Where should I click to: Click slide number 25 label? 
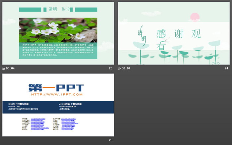tap(110, 140)
